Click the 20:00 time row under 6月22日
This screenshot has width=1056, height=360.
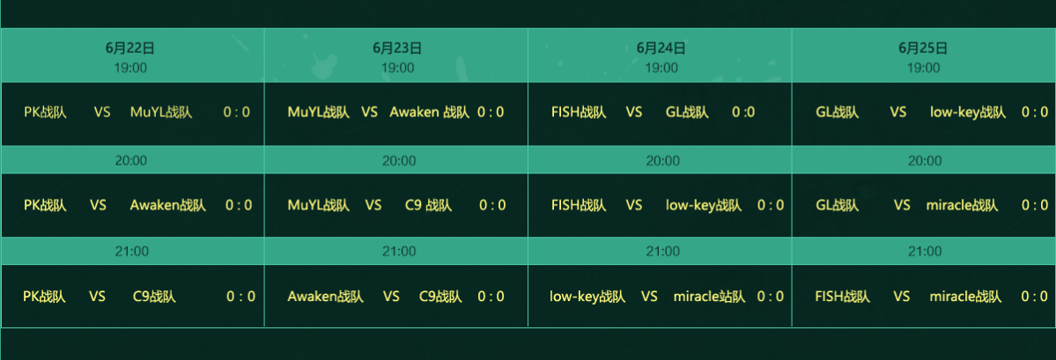[132, 160]
